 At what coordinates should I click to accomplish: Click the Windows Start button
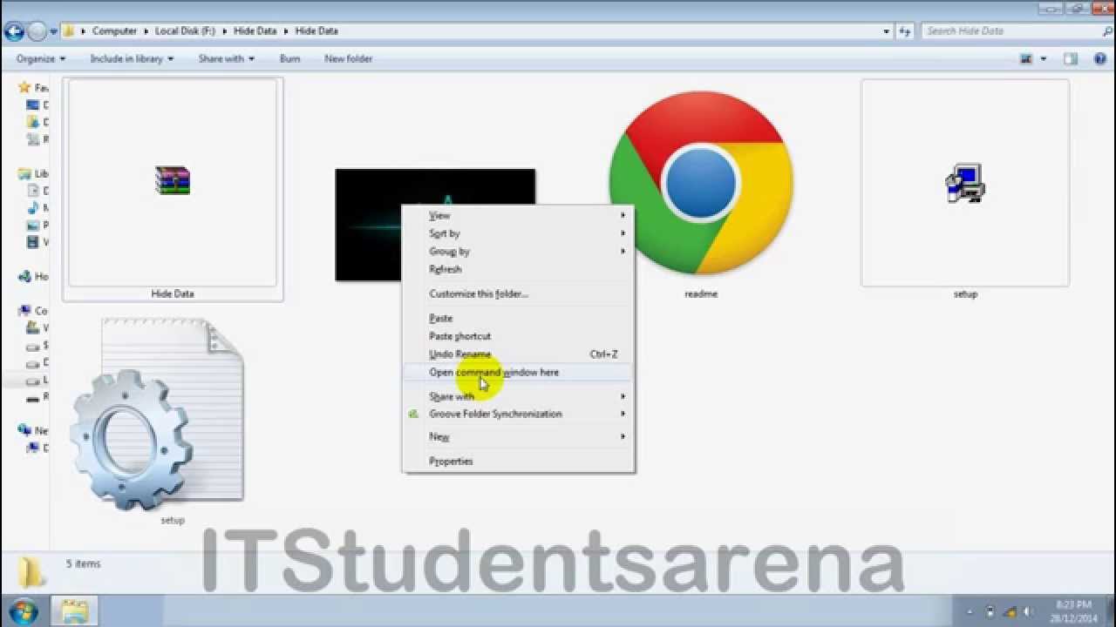click(x=23, y=611)
